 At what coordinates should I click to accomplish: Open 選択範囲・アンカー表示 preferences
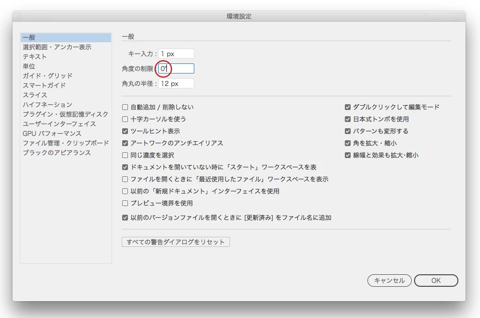pyautogui.click(x=57, y=47)
